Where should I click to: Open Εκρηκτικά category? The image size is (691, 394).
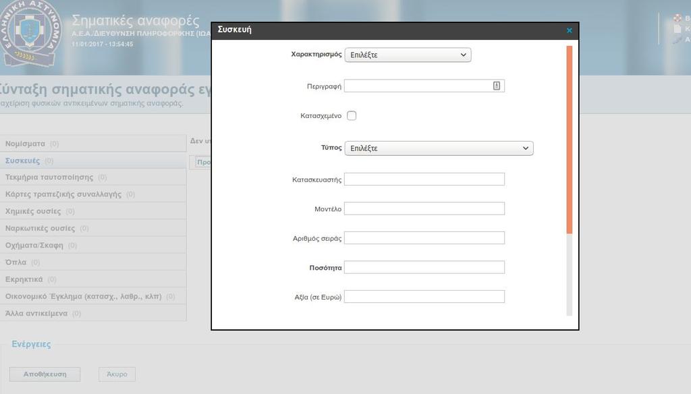pyautogui.click(x=93, y=279)
